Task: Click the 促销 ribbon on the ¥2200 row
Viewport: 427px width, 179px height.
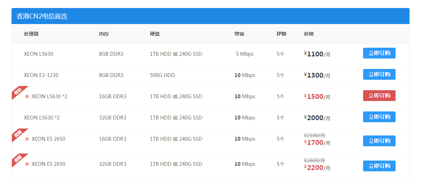Action: pos(17,159)
